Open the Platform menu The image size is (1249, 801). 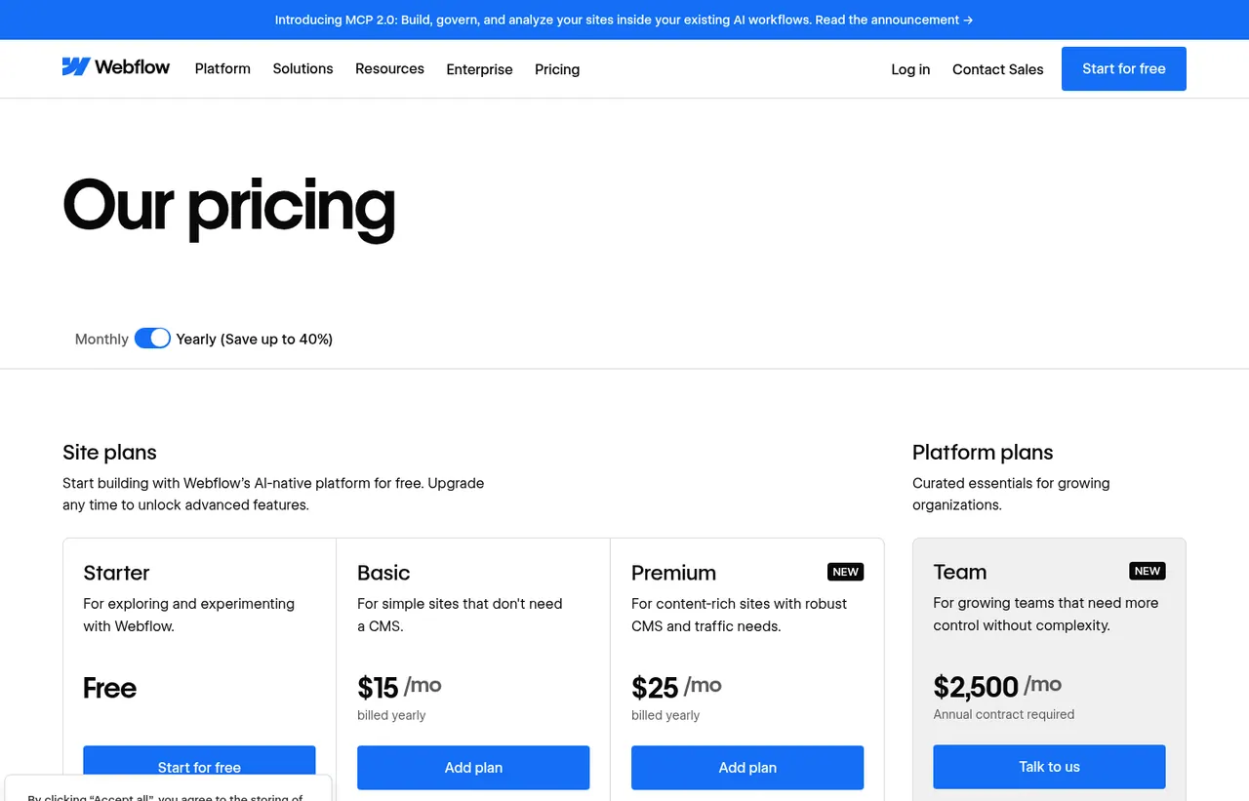pos(222,69)
